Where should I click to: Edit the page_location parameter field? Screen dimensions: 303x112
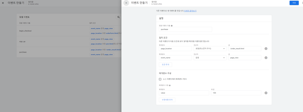[x=175, y=49]
